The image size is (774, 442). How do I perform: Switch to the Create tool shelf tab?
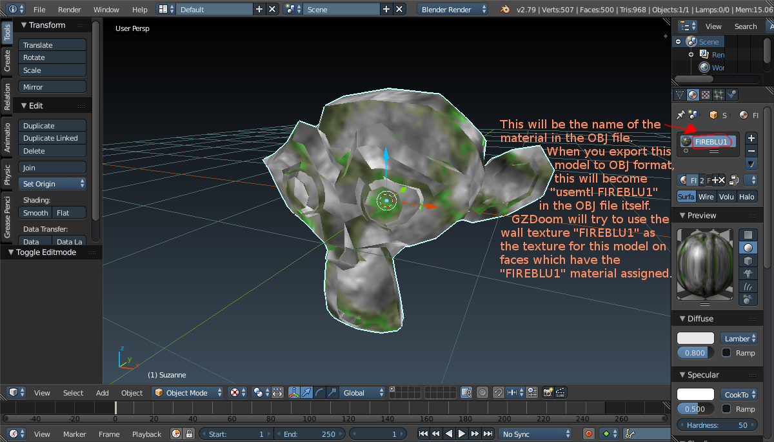[x=7, y=61]
